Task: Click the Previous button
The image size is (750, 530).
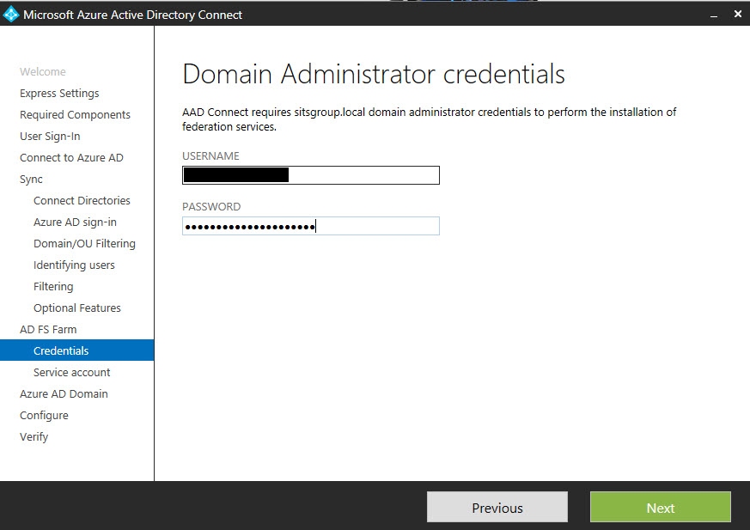Action: pos(497,508)
